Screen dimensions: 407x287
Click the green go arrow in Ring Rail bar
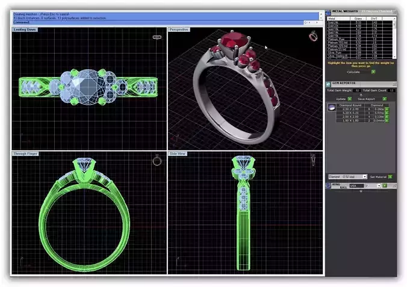pyautogui.click(x=385, y=185)
